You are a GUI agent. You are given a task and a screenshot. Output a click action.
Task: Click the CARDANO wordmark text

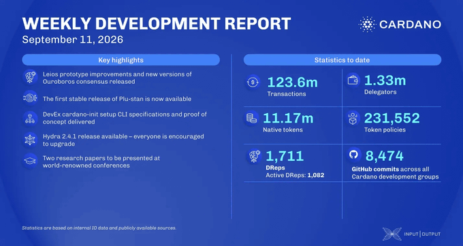(410, 25)
